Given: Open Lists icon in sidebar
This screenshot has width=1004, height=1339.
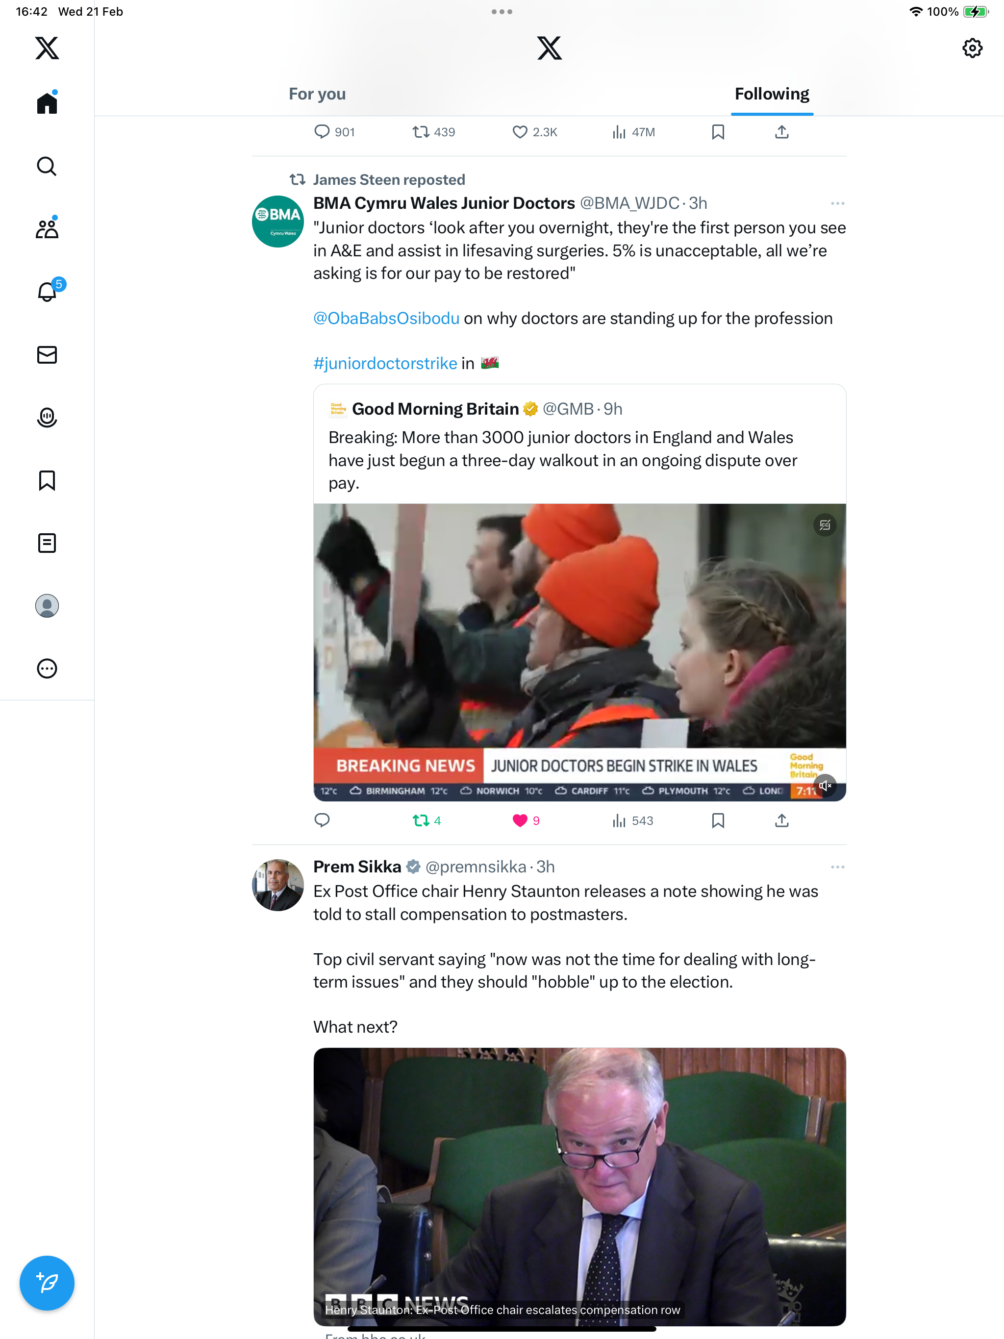Looking at the screenshot, I should tap(47, 543).
